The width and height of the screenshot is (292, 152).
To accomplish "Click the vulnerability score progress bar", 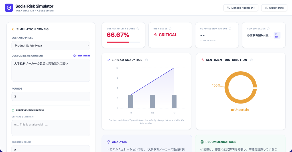I will pos(123,42).
